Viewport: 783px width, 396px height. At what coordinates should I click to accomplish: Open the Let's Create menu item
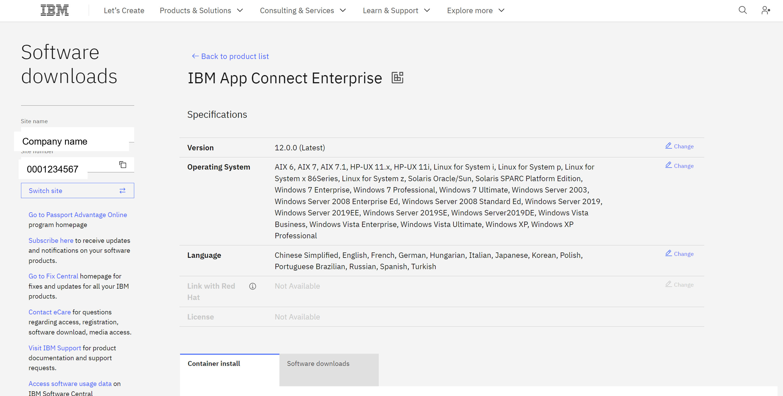point(124,10)
